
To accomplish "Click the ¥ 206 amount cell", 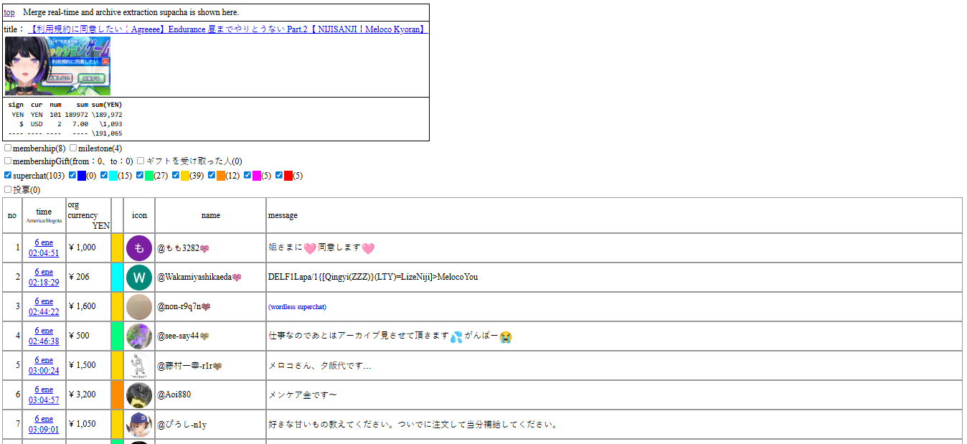I will 89,277.
